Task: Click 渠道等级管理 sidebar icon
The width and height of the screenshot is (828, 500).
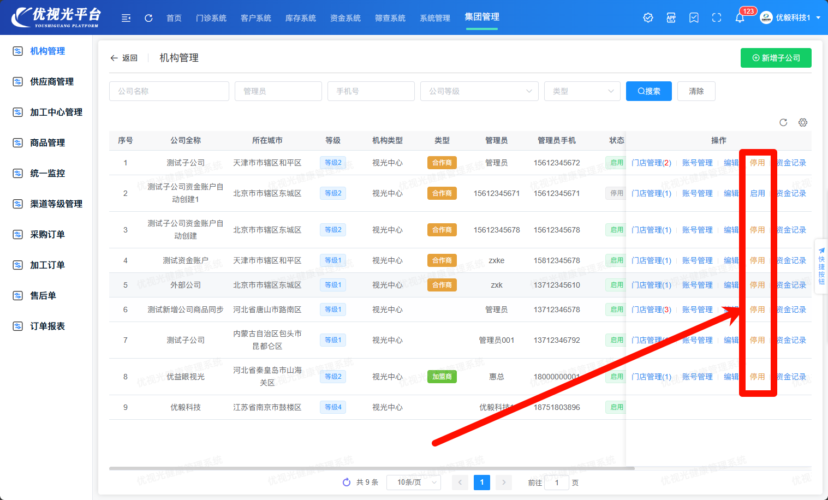Action: [18, 204]
